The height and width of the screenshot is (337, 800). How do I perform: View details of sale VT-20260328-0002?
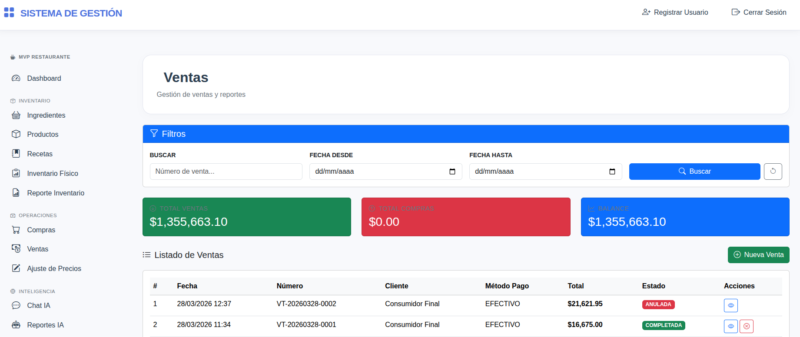730,305
